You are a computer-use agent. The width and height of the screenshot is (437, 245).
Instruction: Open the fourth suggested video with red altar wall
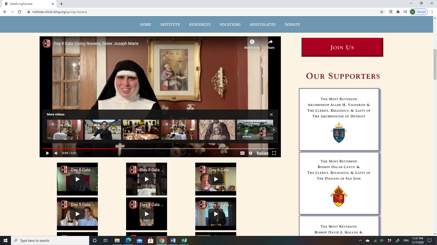coord(179,130)
